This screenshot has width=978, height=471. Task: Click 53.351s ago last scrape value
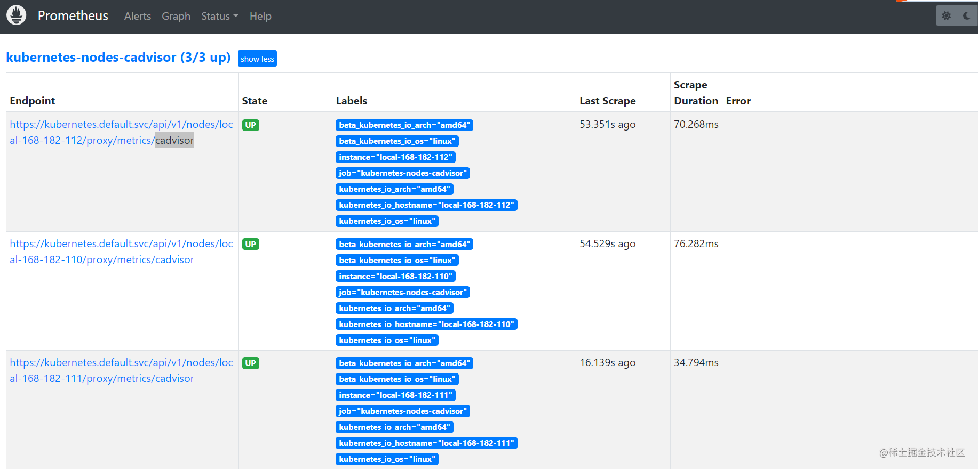(x=608, y=124)
